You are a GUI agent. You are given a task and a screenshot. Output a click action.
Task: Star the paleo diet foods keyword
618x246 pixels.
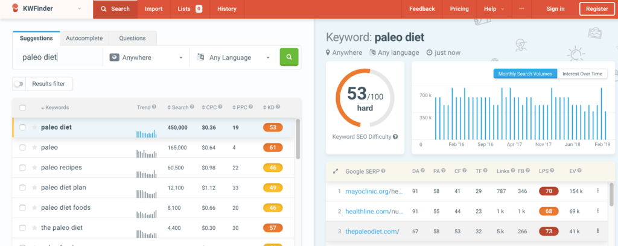pyautogui.click(x=34, y=207)
